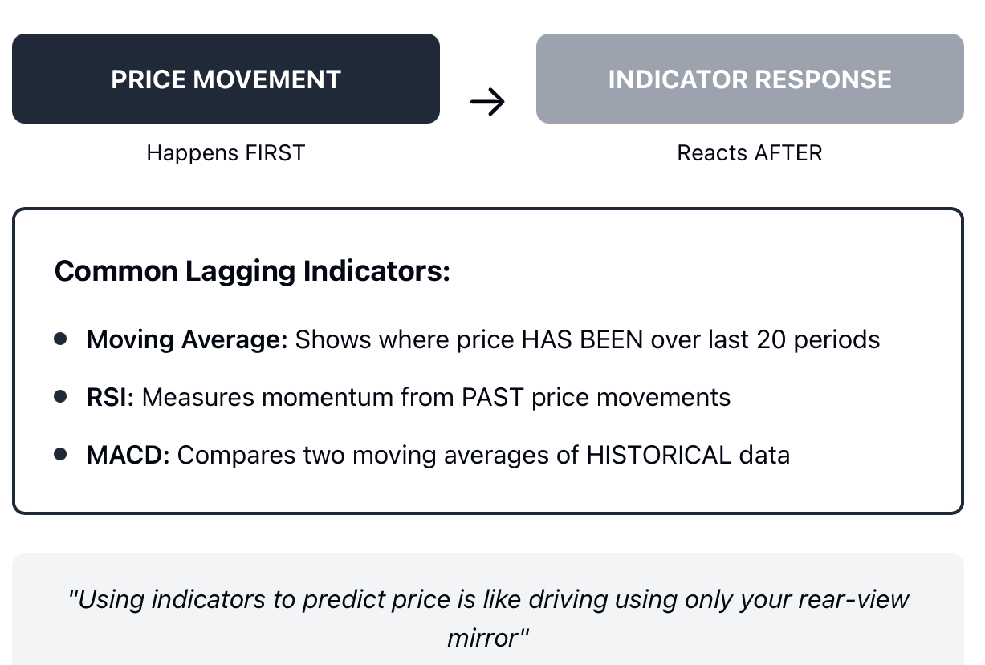Image resolution: width=985 pixels, height=665 pixels.
Task: Click the PRICE MOVEMENT dark box
Action: pyautogui.click(x=226, y=79)
